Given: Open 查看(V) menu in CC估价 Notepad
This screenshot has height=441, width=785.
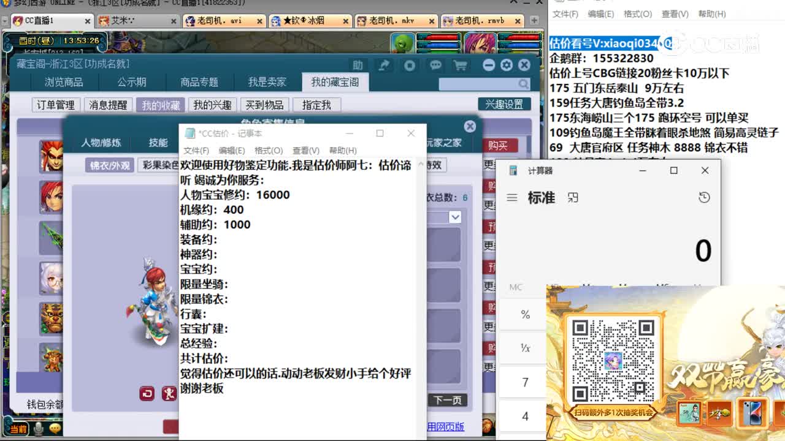Looking at the screenshot, I should pos(306,150).
